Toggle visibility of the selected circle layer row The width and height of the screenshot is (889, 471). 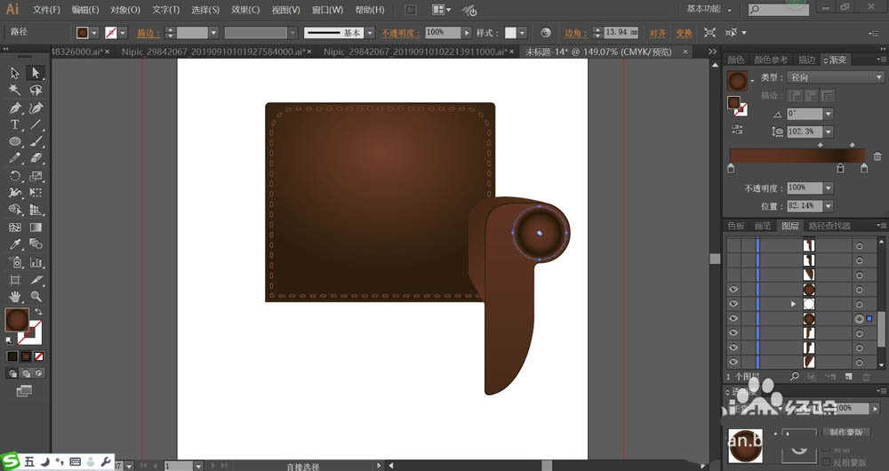(733, 318)
